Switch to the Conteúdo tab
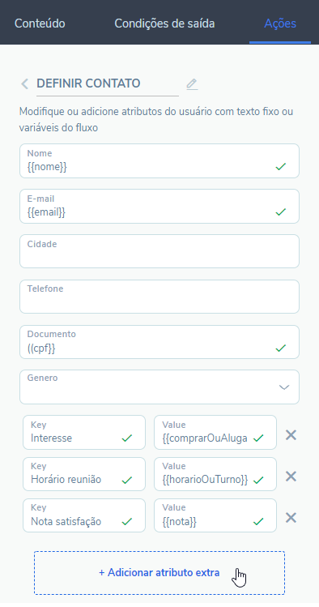Image resolution: width=319 pixels, height=607 pixels. 40,24
